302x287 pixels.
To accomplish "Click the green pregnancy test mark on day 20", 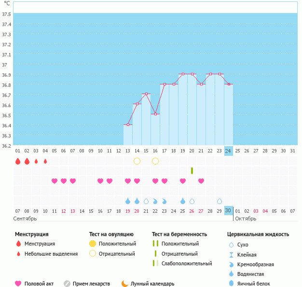I will (x=192, y=171).
